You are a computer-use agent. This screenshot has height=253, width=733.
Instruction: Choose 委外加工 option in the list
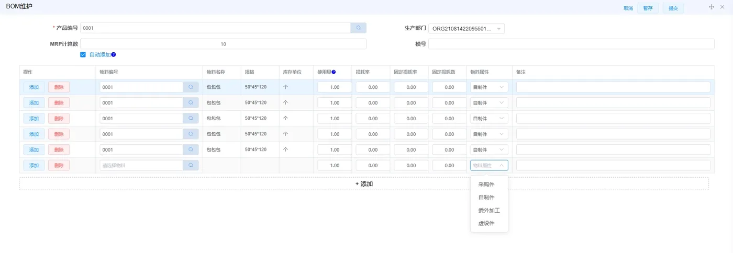pos(489,211)
